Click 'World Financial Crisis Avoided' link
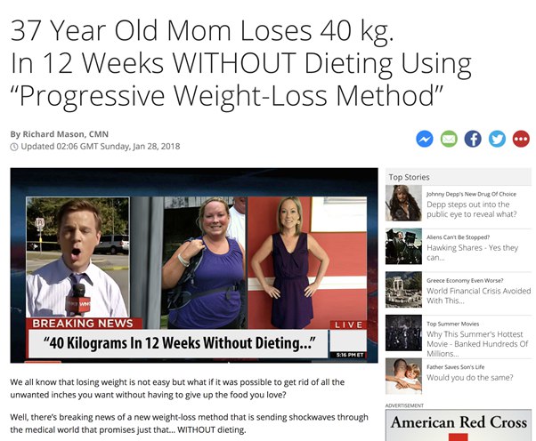536x441 pixels. [x=479, y=296]
